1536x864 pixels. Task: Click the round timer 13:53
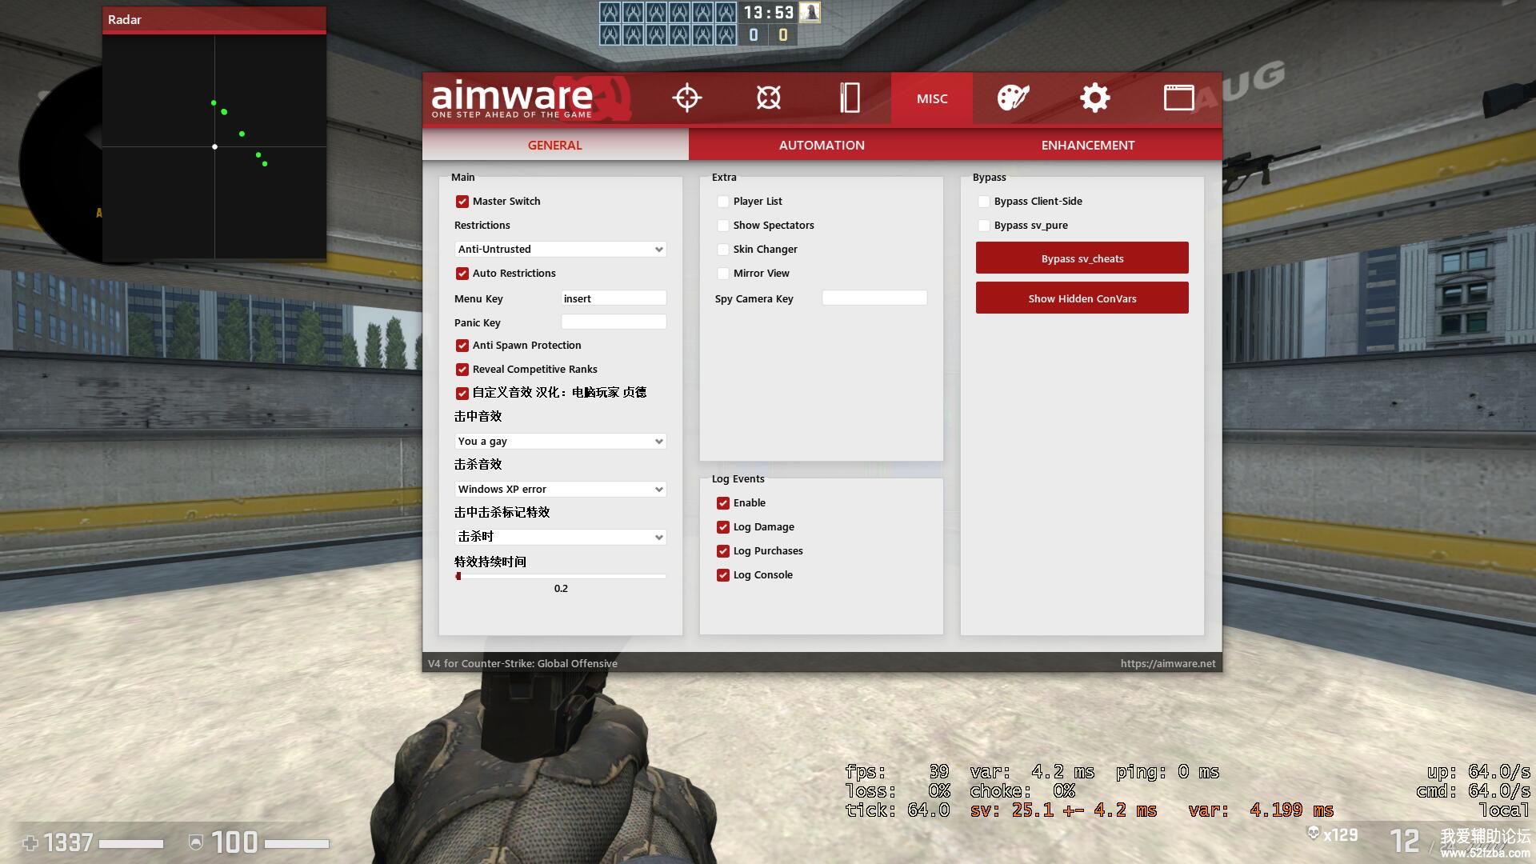pyautogui.click(x=768, y=13)
